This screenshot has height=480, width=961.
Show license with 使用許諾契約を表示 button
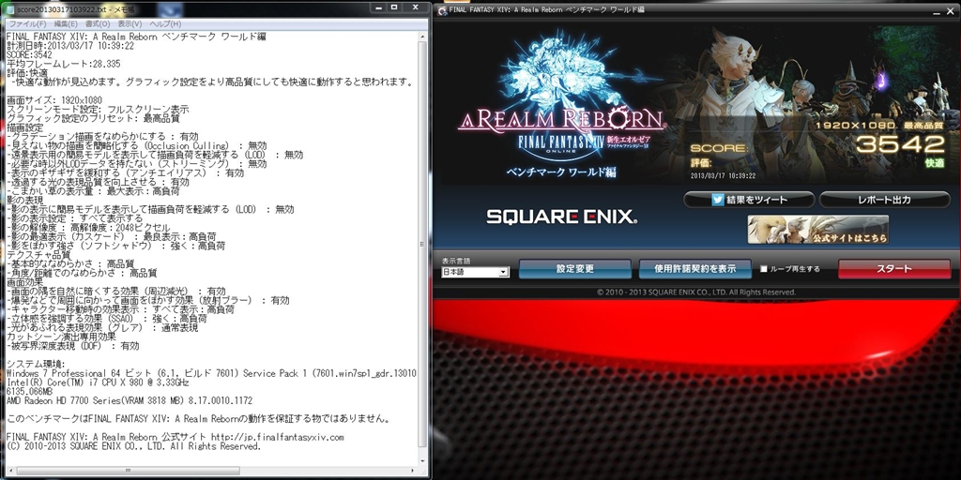tap(695, 269)
